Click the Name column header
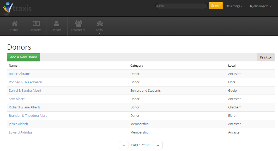This screenshot has width=278, height=151. point(13,66)
